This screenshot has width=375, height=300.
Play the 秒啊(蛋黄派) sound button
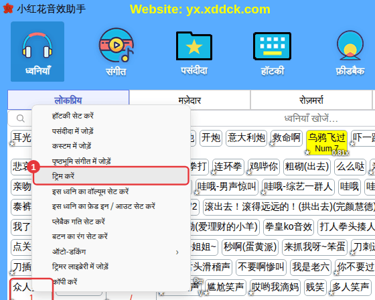coord(250,247)
